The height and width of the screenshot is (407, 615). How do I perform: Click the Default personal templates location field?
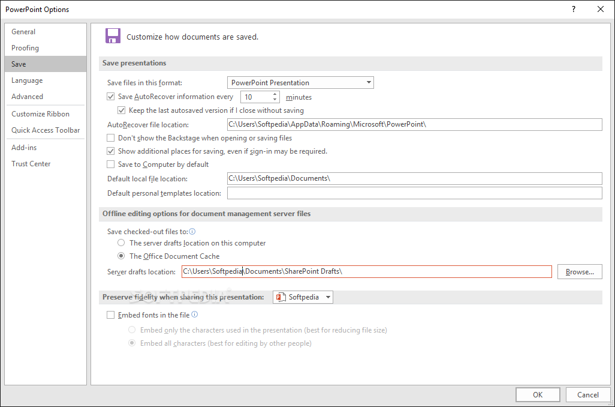[x=415, y=193]
